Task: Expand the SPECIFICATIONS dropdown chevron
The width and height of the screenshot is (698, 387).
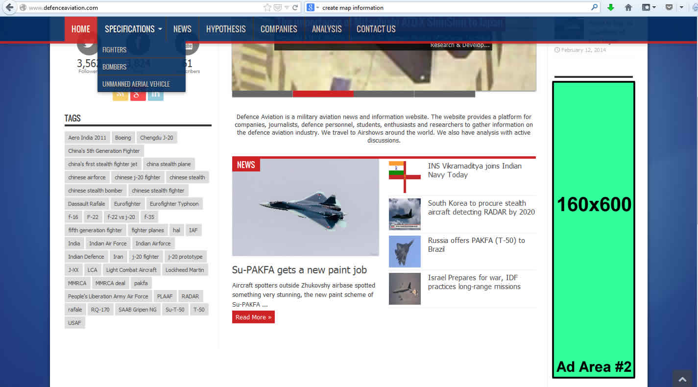Action: 160,29
